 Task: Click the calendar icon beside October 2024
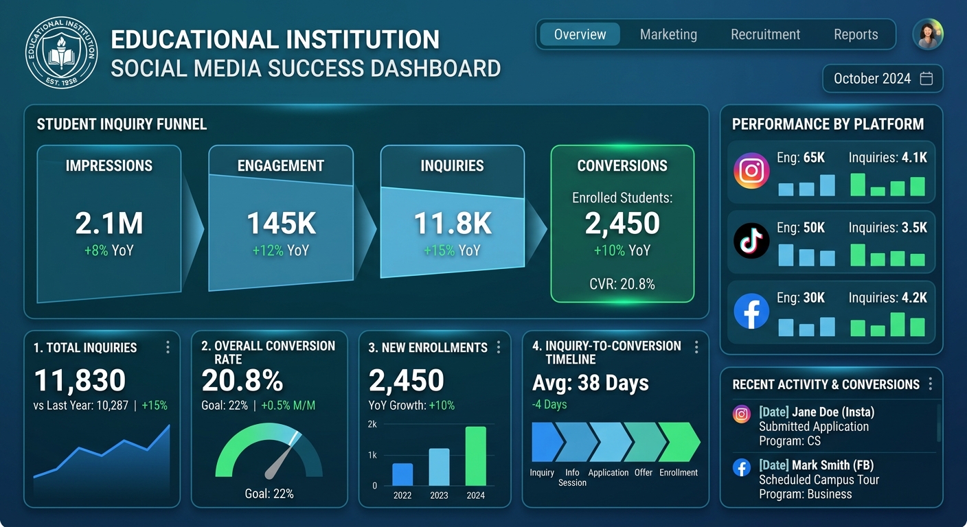pyautogui.click(x=926, y=78)
